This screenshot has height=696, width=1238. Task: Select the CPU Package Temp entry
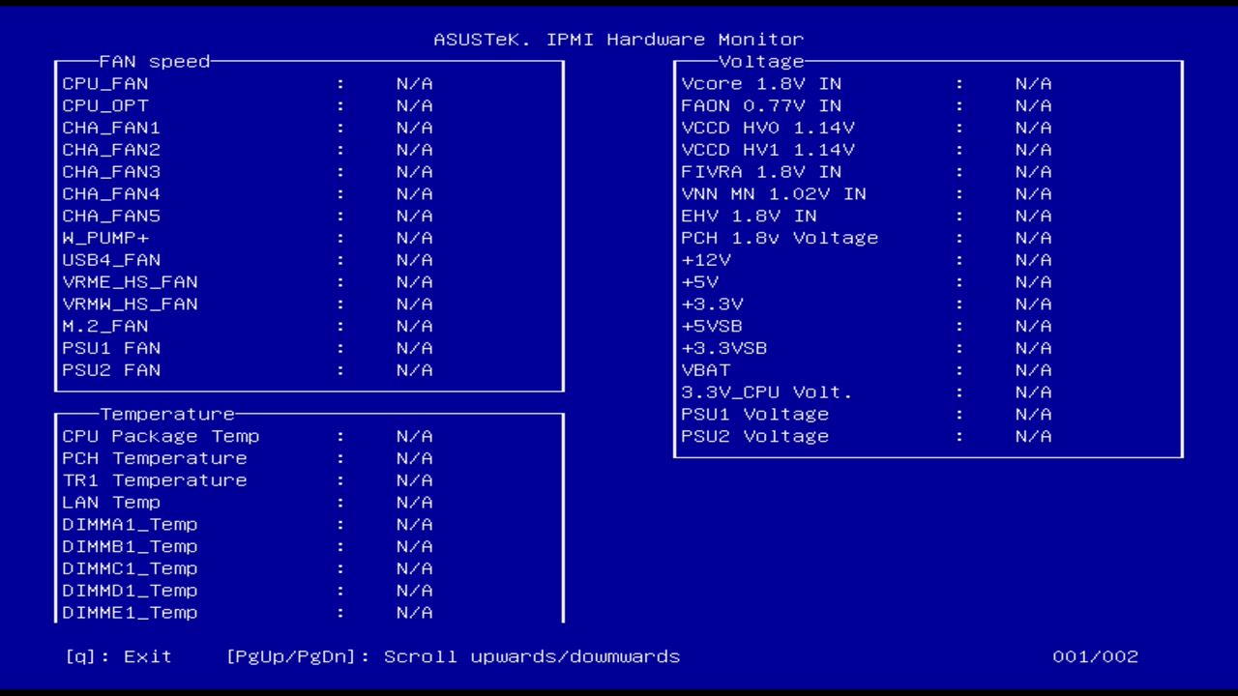click(161, 436)
